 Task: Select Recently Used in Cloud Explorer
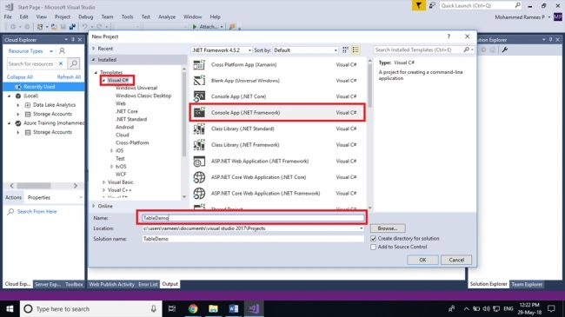point(43,87)
